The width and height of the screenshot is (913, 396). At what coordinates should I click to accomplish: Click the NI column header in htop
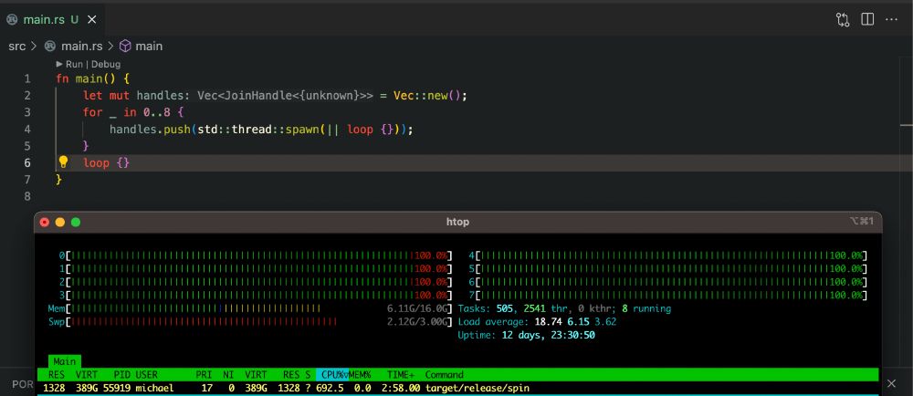click(228, 375)
